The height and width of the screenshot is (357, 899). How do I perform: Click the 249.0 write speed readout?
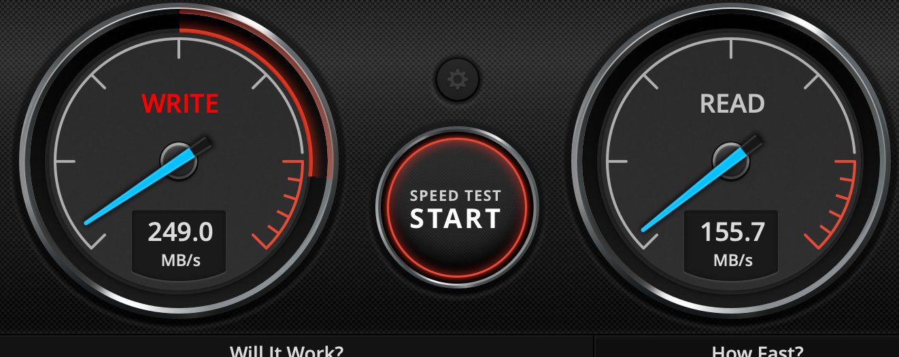(x=180, y=232)
